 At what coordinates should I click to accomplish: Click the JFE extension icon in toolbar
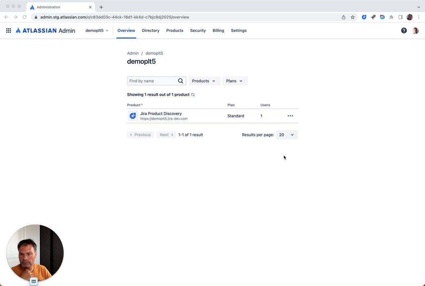click(x=382, y=17)
